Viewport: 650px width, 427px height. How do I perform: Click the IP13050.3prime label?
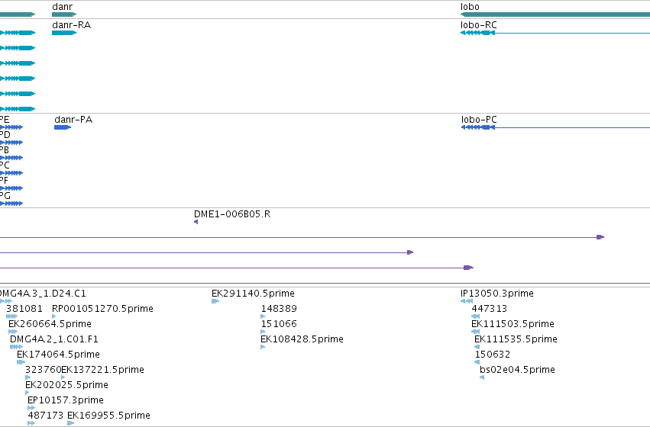tap(497, 294)
